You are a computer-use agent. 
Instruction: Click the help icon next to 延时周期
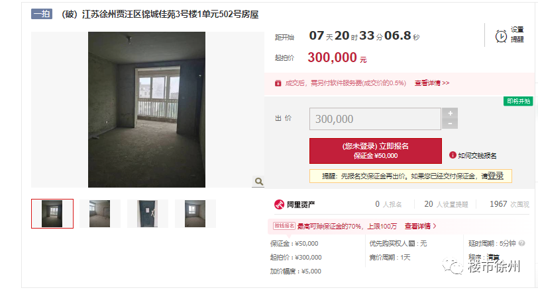point(521,243)
